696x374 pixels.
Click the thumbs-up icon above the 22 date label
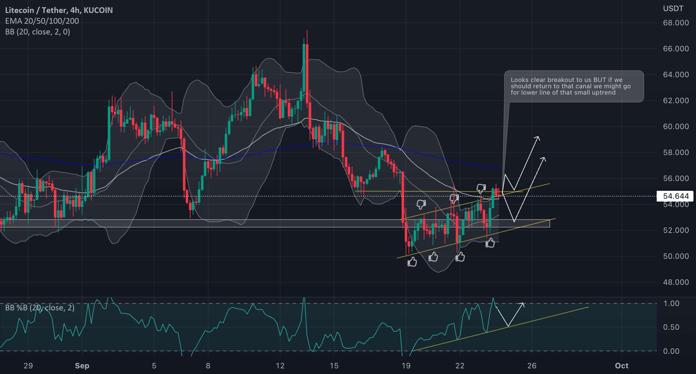(x=460, y=257)
